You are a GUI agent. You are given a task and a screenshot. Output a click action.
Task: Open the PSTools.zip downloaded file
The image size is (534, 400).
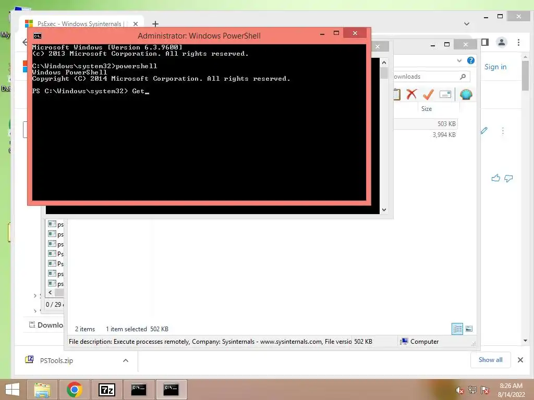point(56,360)
